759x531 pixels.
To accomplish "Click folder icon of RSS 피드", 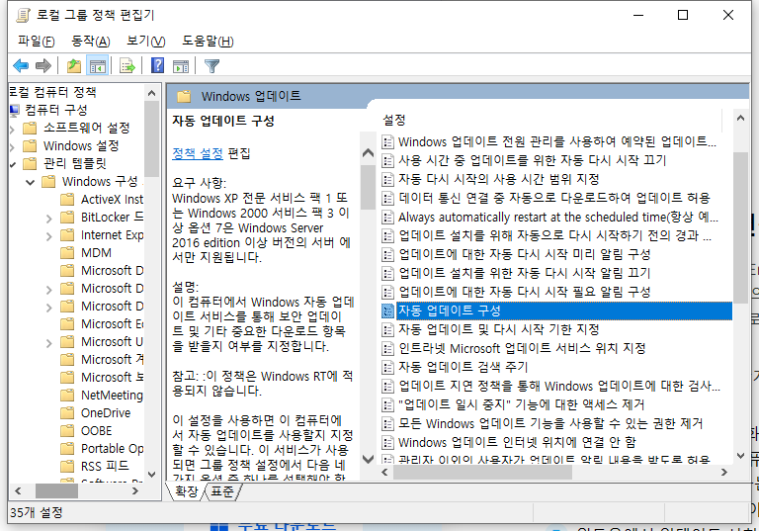I will tap(67, 466).
